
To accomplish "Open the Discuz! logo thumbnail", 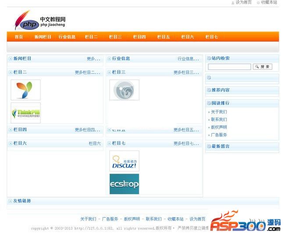I will 125,161.
